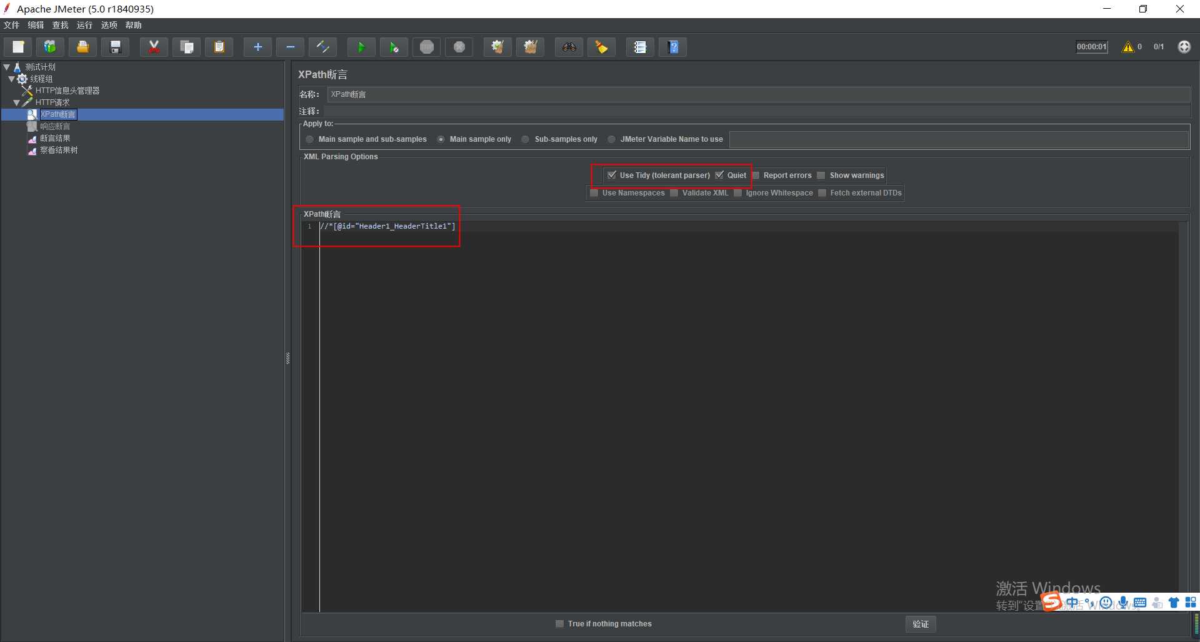
Task: Select the 线程组 thread group node
Action: click(x=35, y=79)
